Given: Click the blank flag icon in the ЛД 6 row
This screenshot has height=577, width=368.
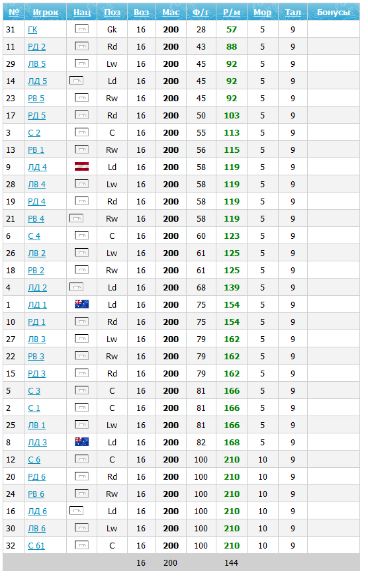Looking at the screenshot, I should [77, 511].
